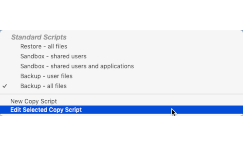Pick Sandbox - shared users and applications
243x146 pixels.
pyautogui.click(x=121, y=66)
